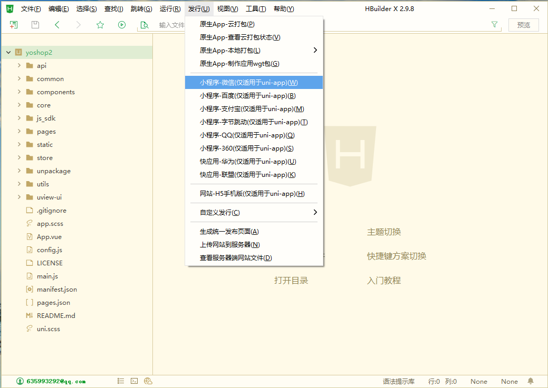548x388 pixels.
Task: Expand the store folder chevron
Action: (19, 157)
